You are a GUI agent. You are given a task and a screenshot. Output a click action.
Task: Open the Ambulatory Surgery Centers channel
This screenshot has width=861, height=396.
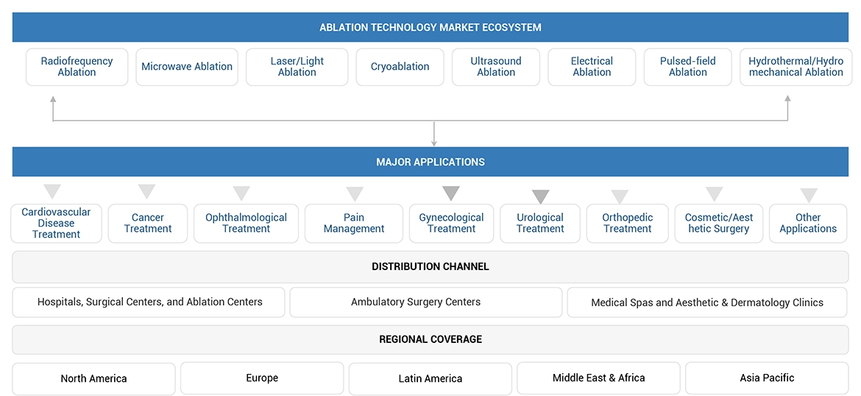pos(426,302)
